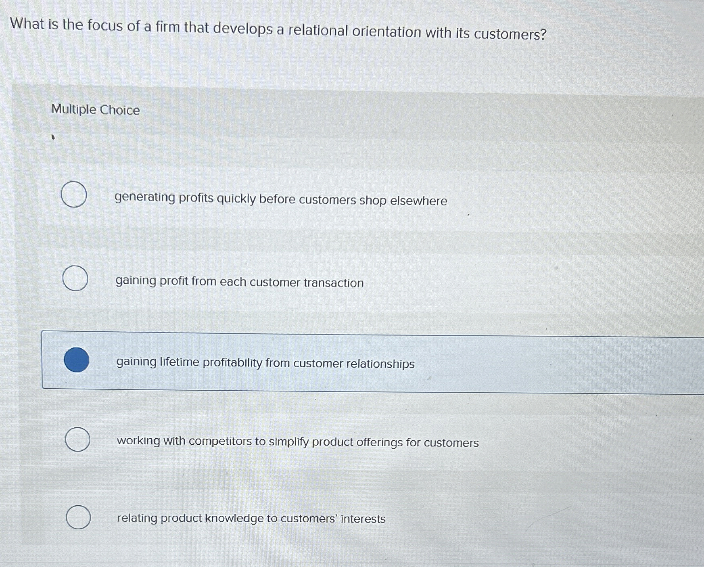Select 'working with competitors' radio button
Image resolution: width=704 pixels, height=567 pixels.
(x=77, y=439)
